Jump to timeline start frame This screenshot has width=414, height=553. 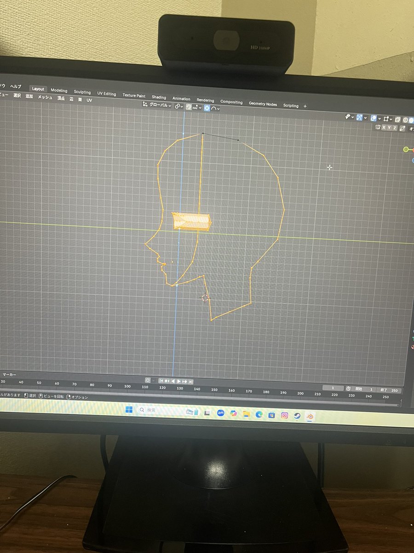tap(161, 381)
